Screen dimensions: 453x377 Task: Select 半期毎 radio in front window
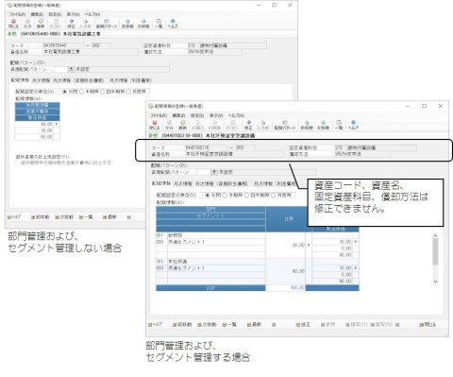tap(225, 195)
